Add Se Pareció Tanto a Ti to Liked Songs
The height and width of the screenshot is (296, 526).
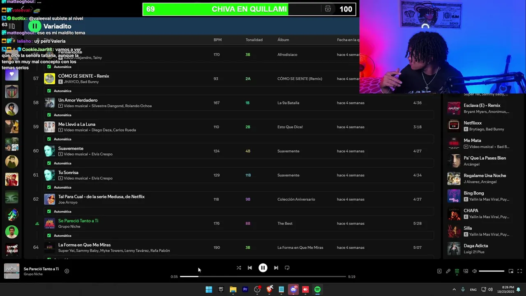tap(67, 271)
